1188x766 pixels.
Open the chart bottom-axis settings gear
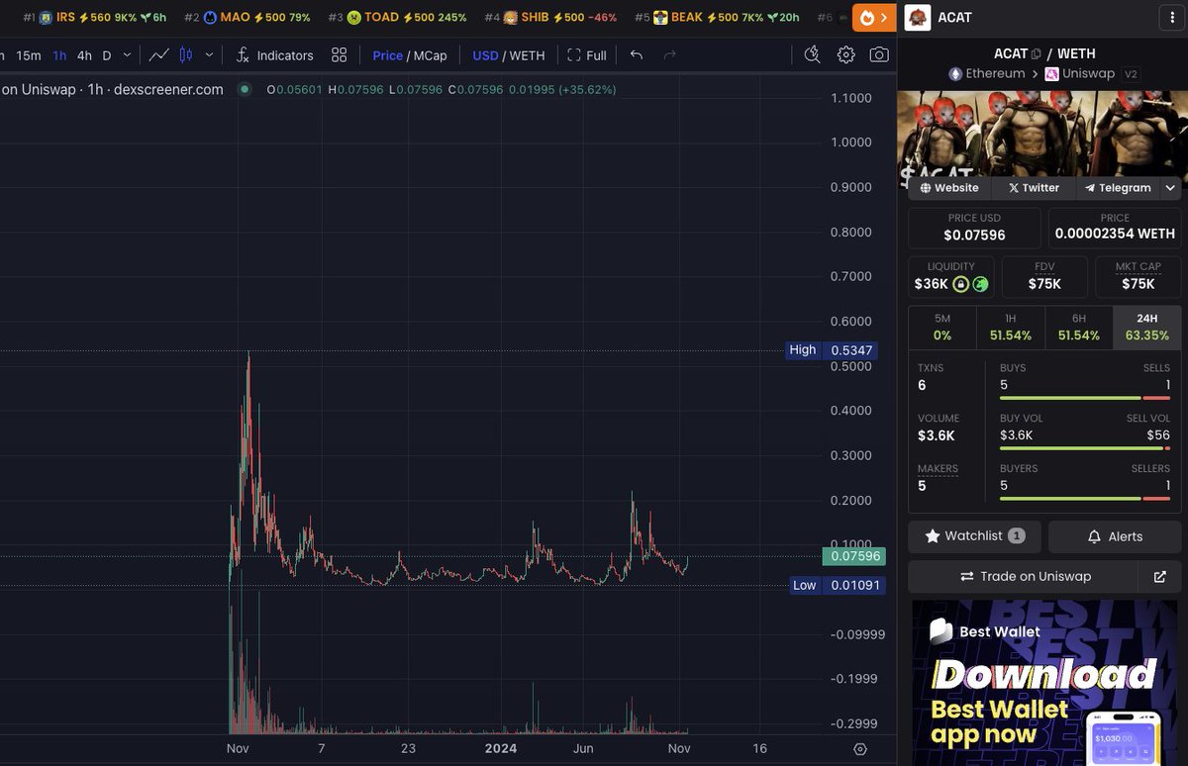click(x=859, y=749)
